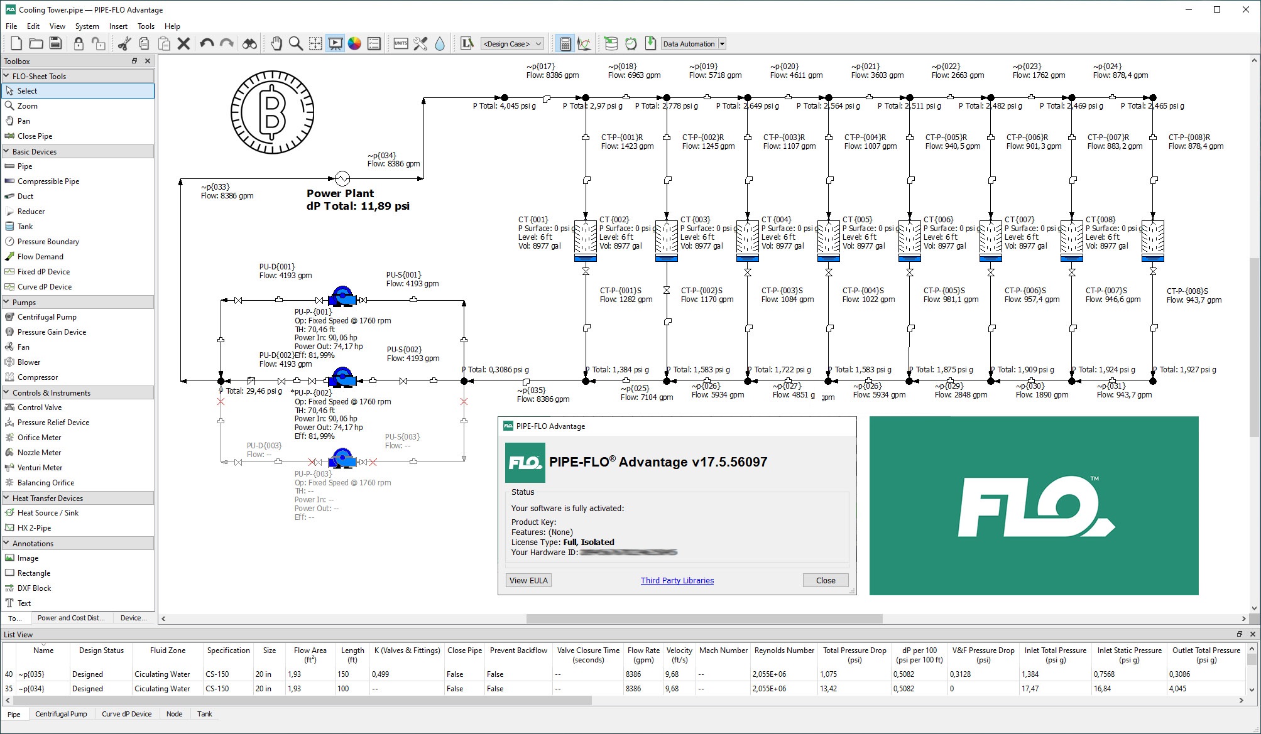The width and height of the screenshot is (1261, 734).
Task: Float the Toolbox panel
Action: tap(134, 61)
